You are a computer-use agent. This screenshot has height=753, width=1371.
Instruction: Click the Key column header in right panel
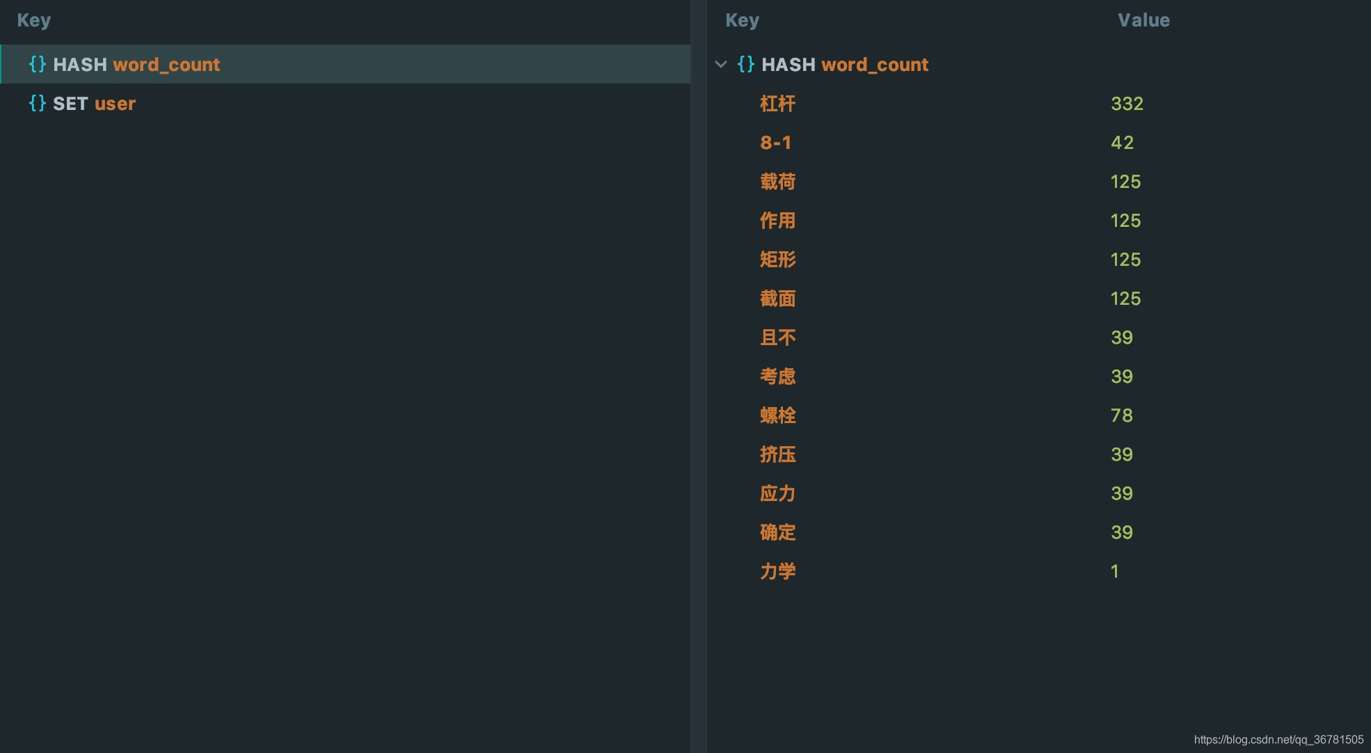point(743,20)
